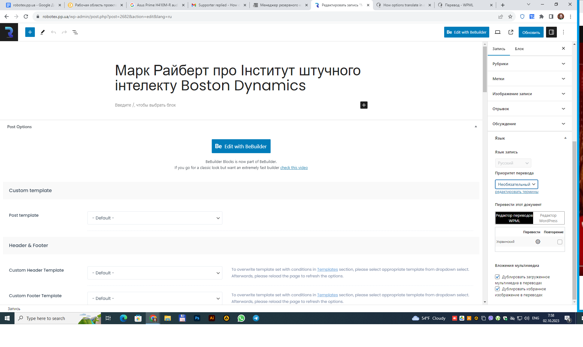Select the pencil Tools icon
The height and width of the screenshot is (347, 583).
tap(42, 32)
